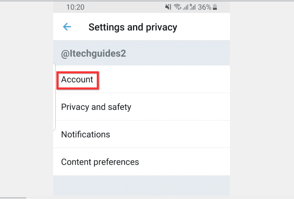Open Privacy and safety settings
The height and width of the screenshot is (199, 294).
click(96, 107)
